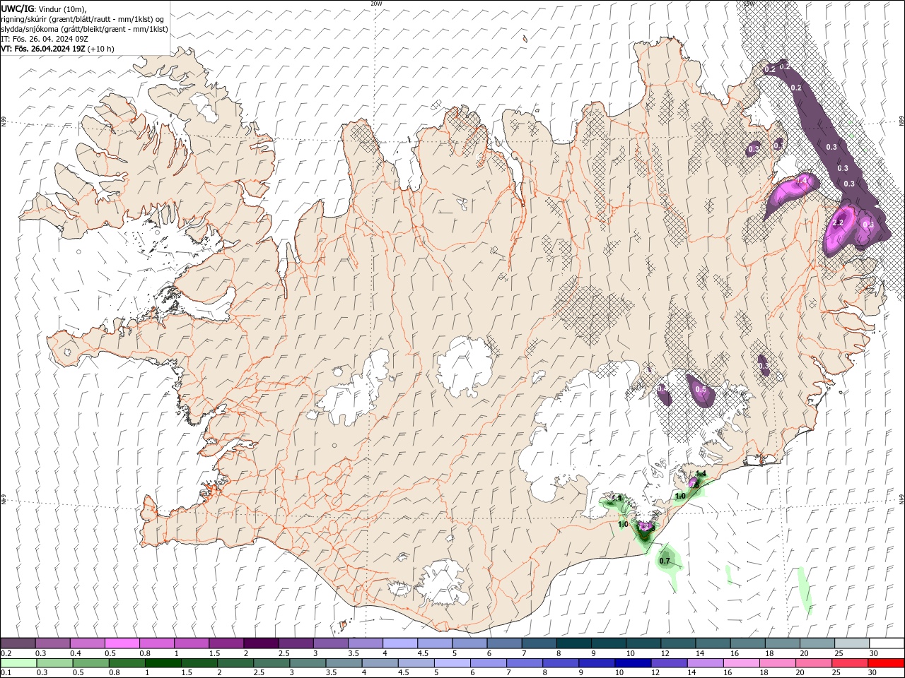Click '0.8' label on upper legend scale
The image size is (905, 678).
click(145, 653)
